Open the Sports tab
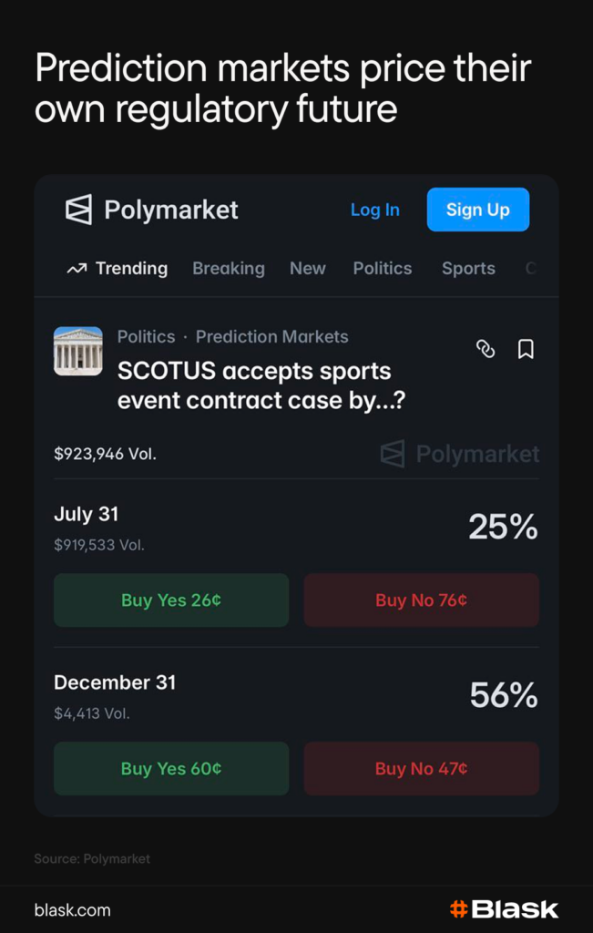593x933 pixels. tap(468, 269)
